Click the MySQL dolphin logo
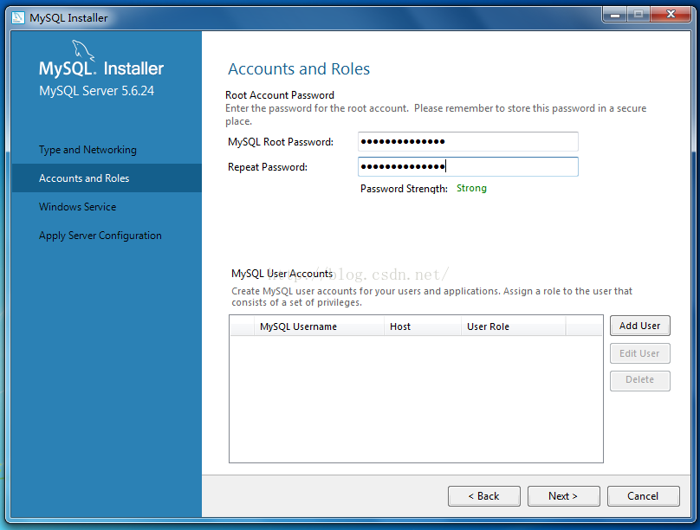This screenshot has width=700, height=530. coord(83,50)
